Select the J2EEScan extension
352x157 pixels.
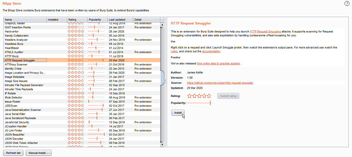82,106
